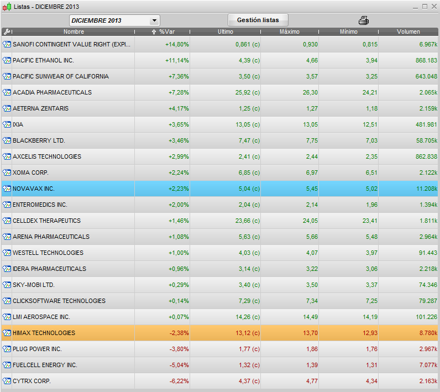This screenshot has width=440, height=392.
Task: Click the +14,80% variation value
Action: click(177, 44)
